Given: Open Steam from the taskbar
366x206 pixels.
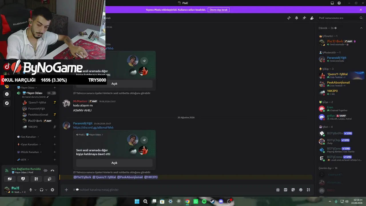Looking at the screenshot, I should [x=212, y=201].
